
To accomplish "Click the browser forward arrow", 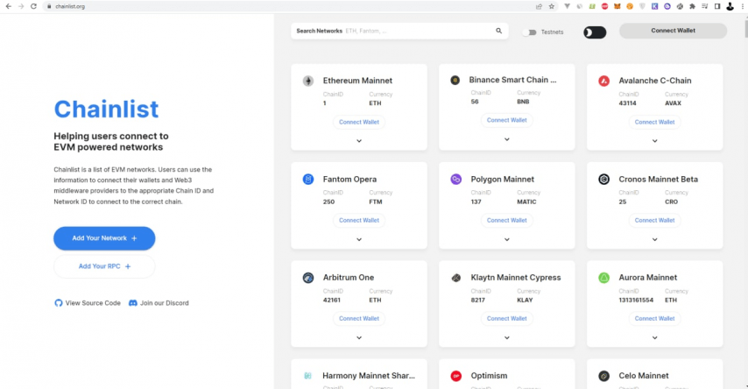I will (x=20, y=6).
